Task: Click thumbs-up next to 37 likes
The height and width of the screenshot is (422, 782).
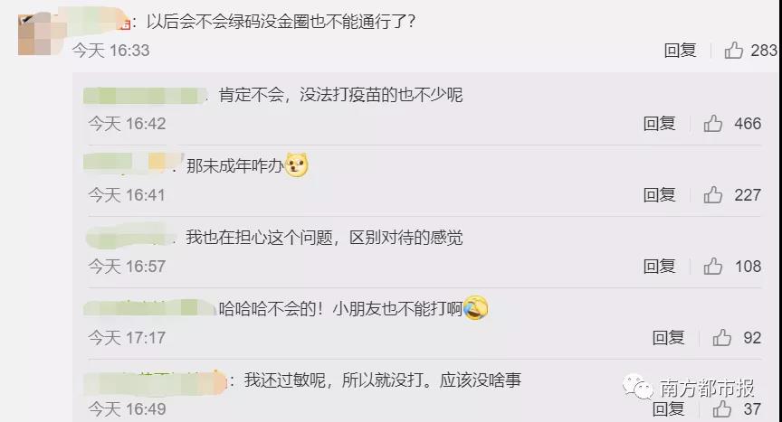Action: (x=722, y=409)
